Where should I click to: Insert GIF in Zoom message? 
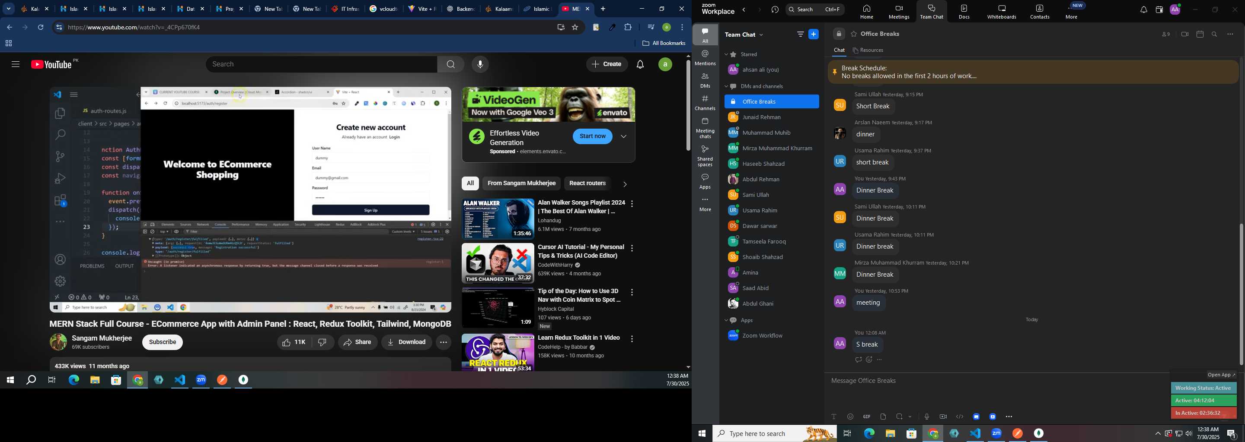click(x=867, y=417)
